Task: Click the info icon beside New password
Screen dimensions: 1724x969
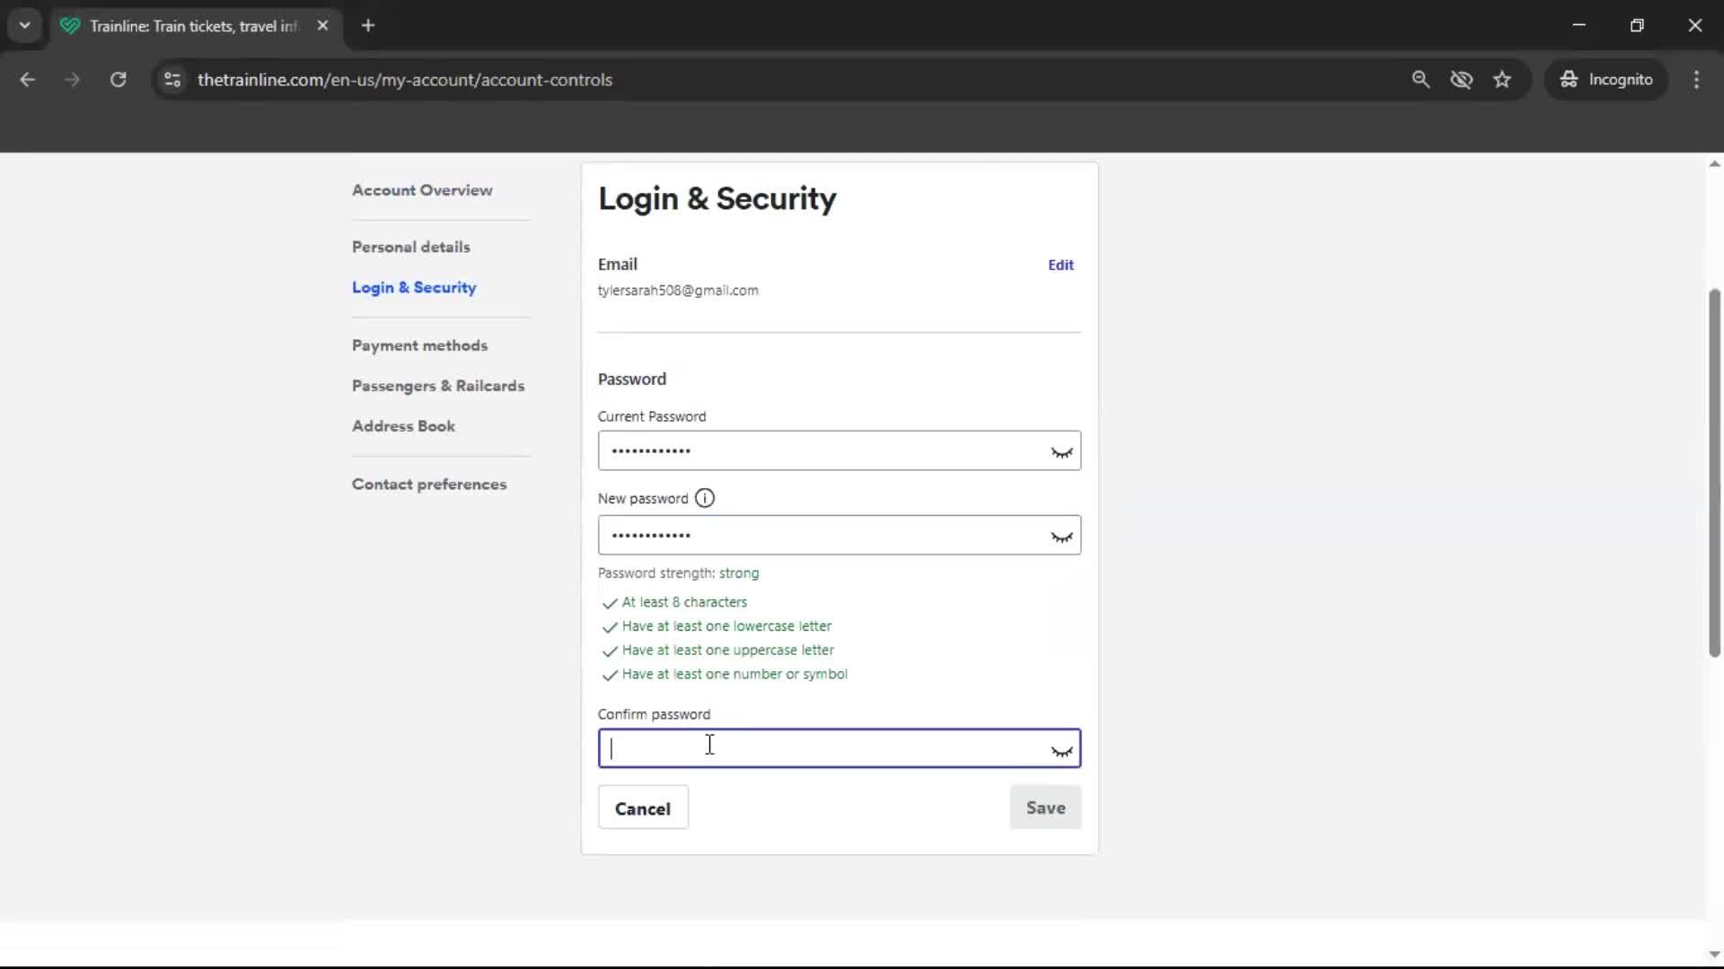Action: (705, 498)
